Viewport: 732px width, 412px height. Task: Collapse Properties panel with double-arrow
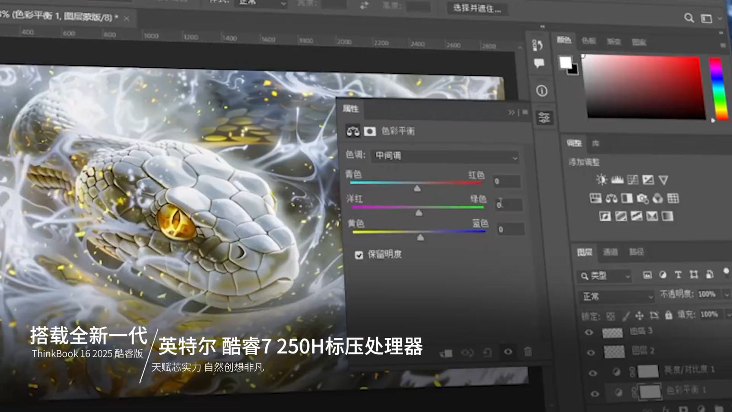[511, 112]
